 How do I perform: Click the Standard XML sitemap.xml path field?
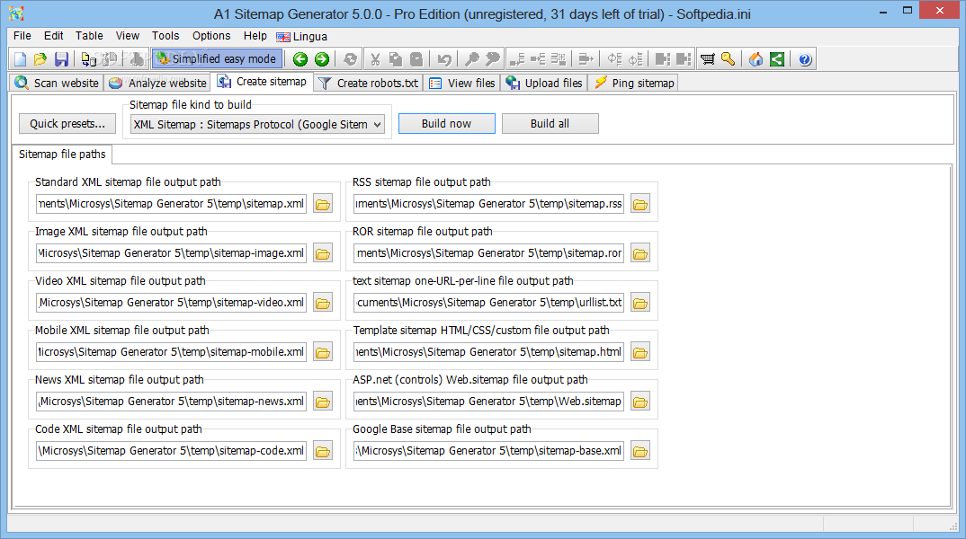[x=171, y=204]
